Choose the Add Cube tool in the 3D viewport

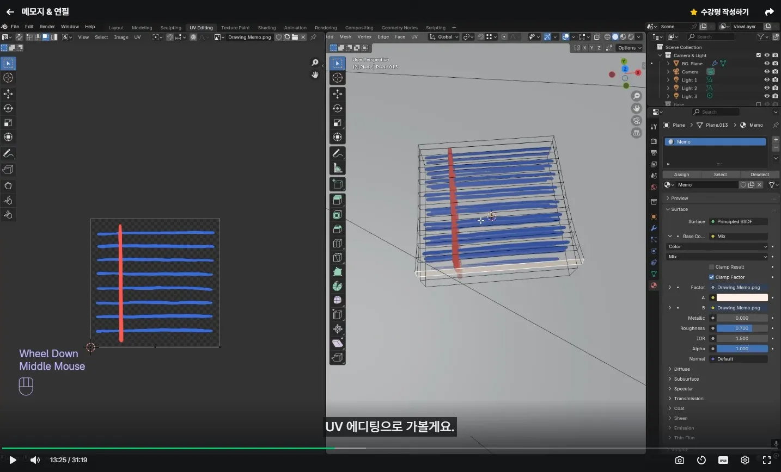click(338, 184)
